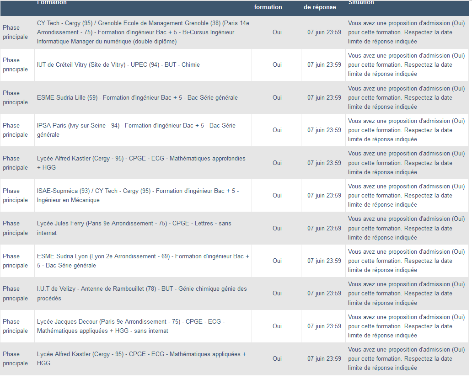Click Phase principale in the I.U.T de Velizy row
Viewport: 472px width, 379px height.
pos(16,293)
